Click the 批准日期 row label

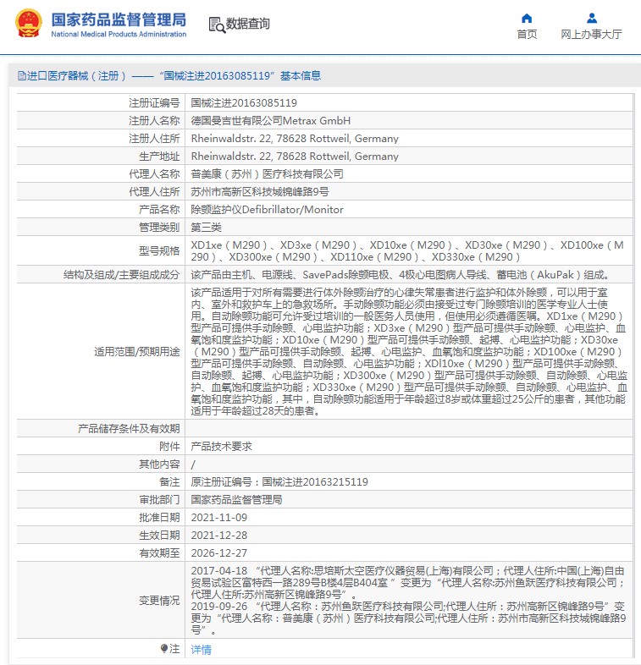point(159,518)
